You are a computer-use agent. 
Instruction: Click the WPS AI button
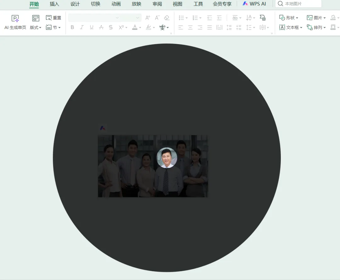click(254, 4)
